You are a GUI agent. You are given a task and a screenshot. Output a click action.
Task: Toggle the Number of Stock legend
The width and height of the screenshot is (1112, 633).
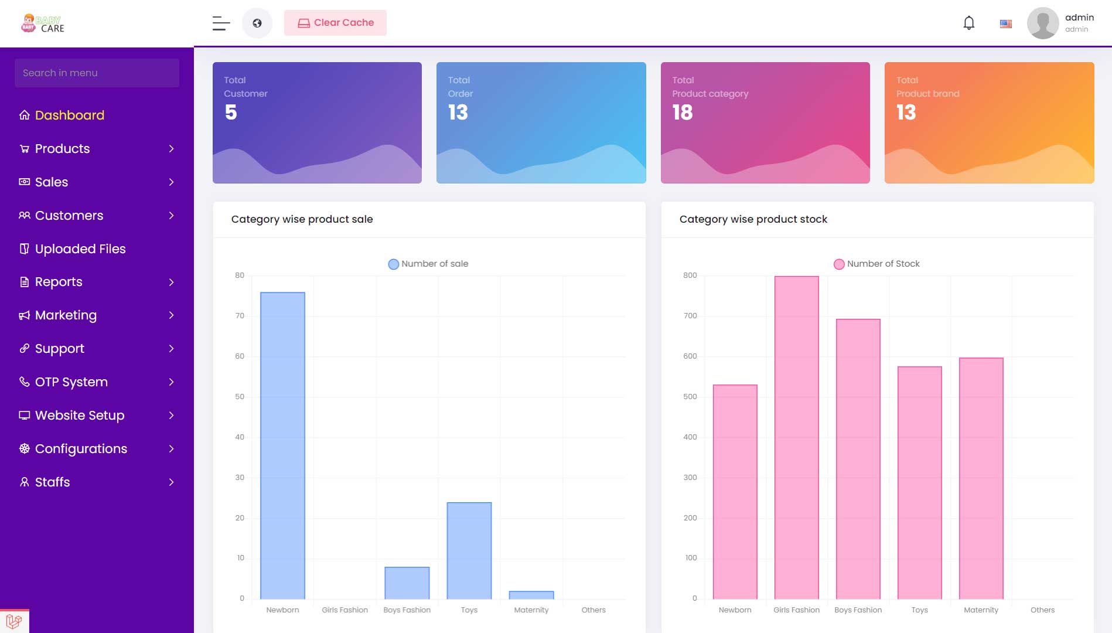[x=876, y=264]
